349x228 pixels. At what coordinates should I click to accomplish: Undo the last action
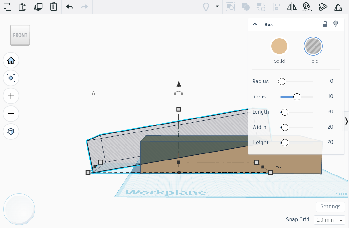click(x=69, y=7)
